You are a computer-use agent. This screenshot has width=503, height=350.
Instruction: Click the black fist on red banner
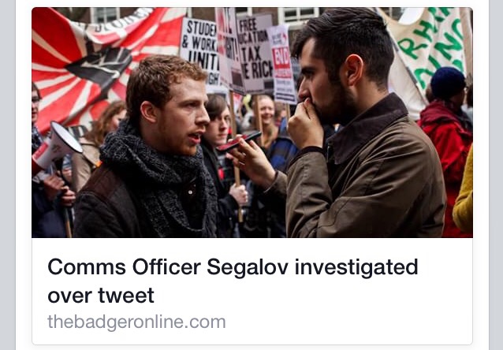[99, 65]
